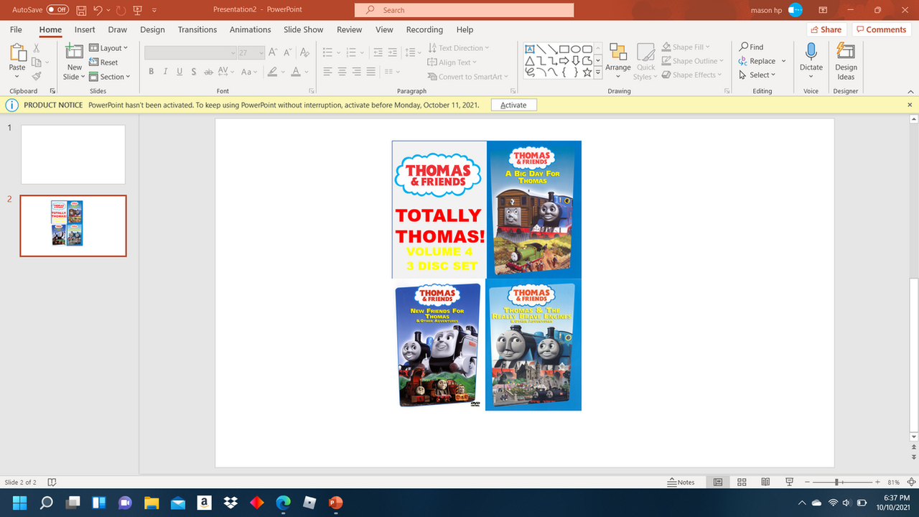
Task: Click the Activate button
Action: 513,105
